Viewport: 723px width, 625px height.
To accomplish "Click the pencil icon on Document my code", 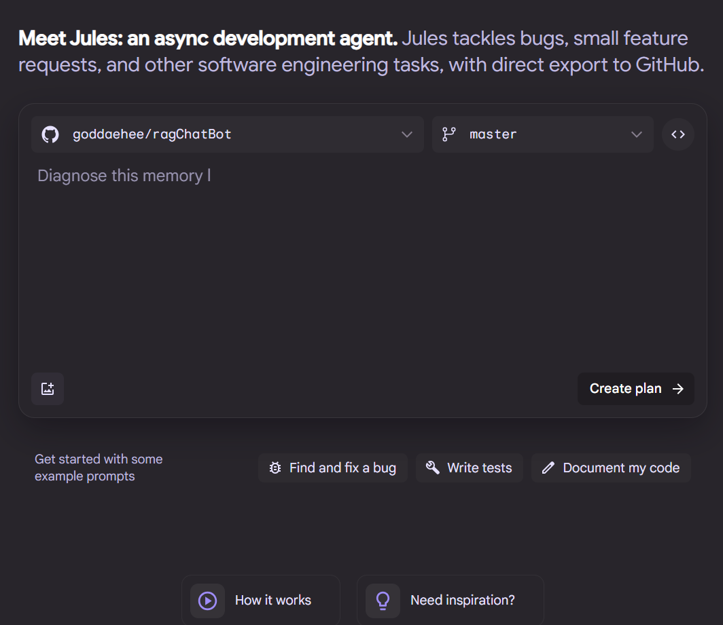I will coord(548,468).
